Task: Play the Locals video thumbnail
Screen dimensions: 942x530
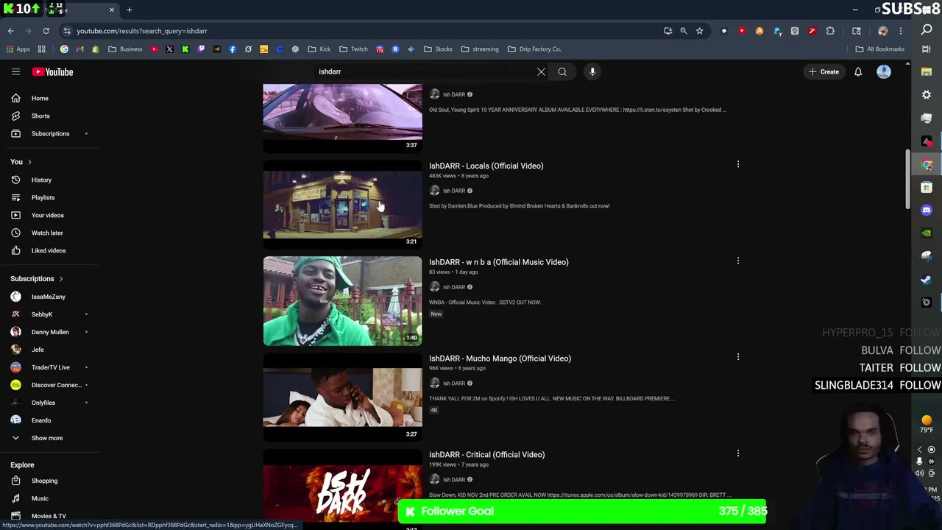Action: tap(342, 205)
